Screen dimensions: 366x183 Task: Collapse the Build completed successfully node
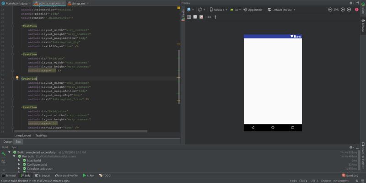(9, 152)
